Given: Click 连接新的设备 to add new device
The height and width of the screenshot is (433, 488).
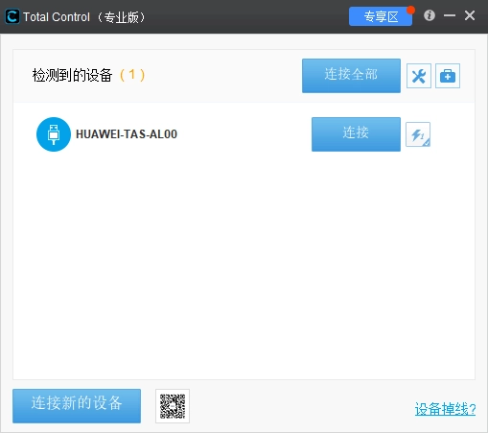Looking at the screenshot, I should [x=77, y=406].
